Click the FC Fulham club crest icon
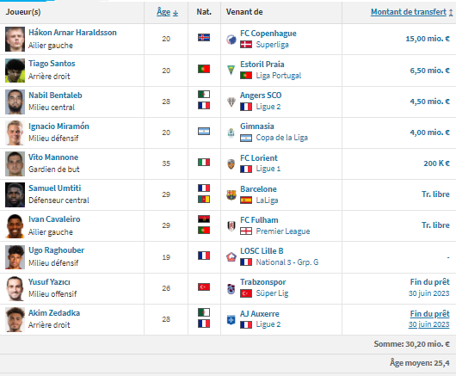The height and width of the screenshot is (376, 456). (231, 225)
